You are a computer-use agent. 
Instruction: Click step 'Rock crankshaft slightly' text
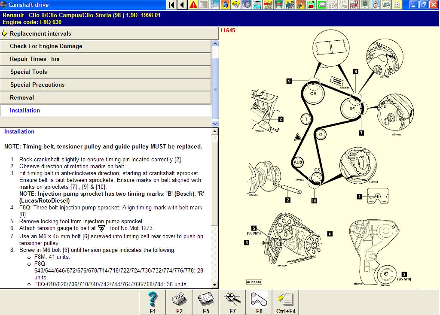click(x=101, y=160)
